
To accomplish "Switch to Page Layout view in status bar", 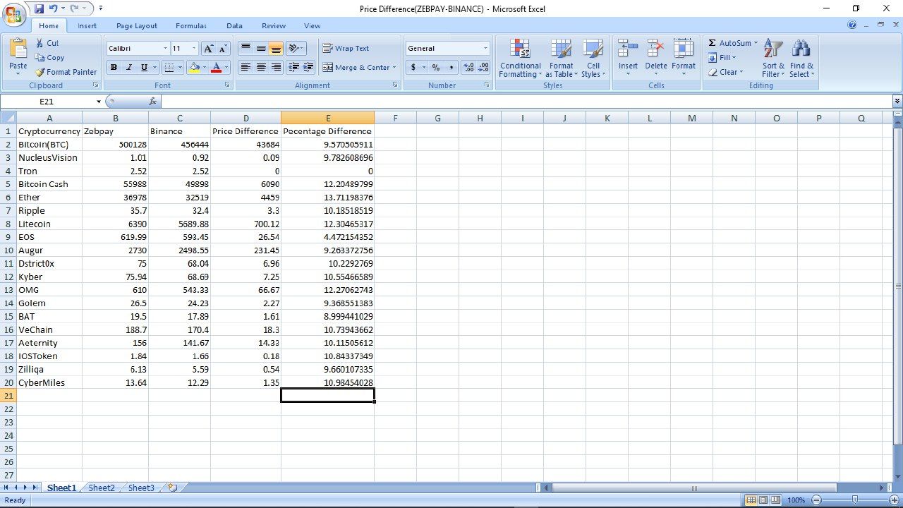I will tap(763, 500).
